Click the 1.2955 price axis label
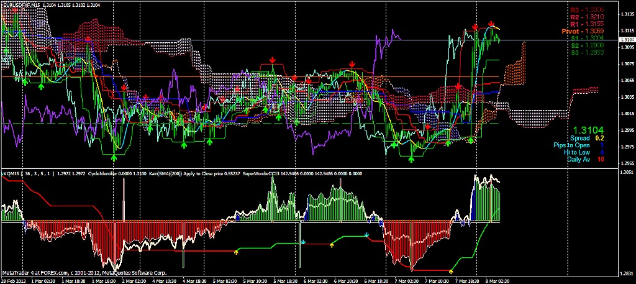 [x=627, y=163]
